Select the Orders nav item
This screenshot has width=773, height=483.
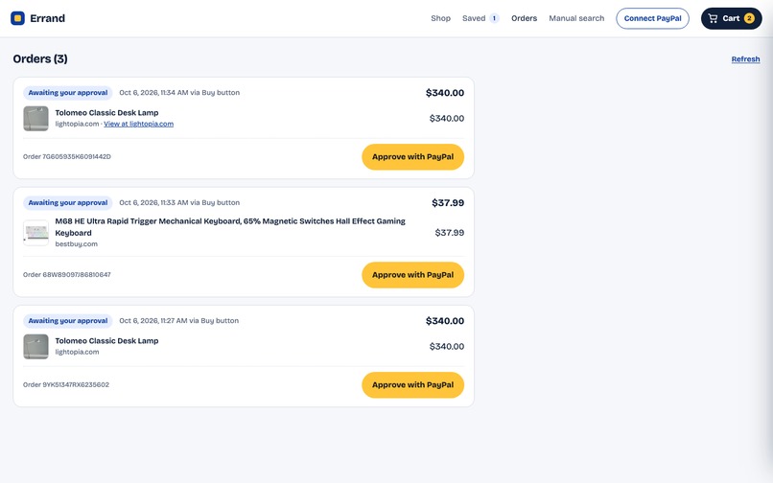(524, 18)
